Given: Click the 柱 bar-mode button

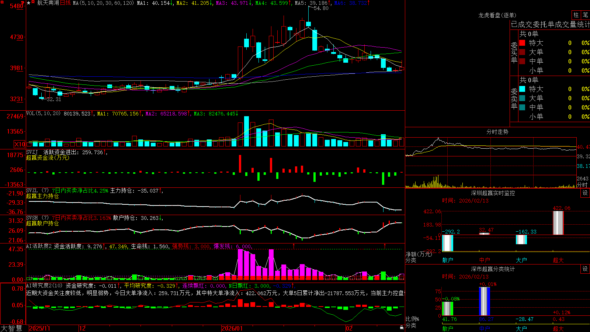Looking at the screenshot, I should pos(576,15).
